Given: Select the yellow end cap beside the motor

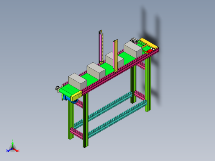Looking at the screenshot, I should pyautogui.click(x=76, y=96).
